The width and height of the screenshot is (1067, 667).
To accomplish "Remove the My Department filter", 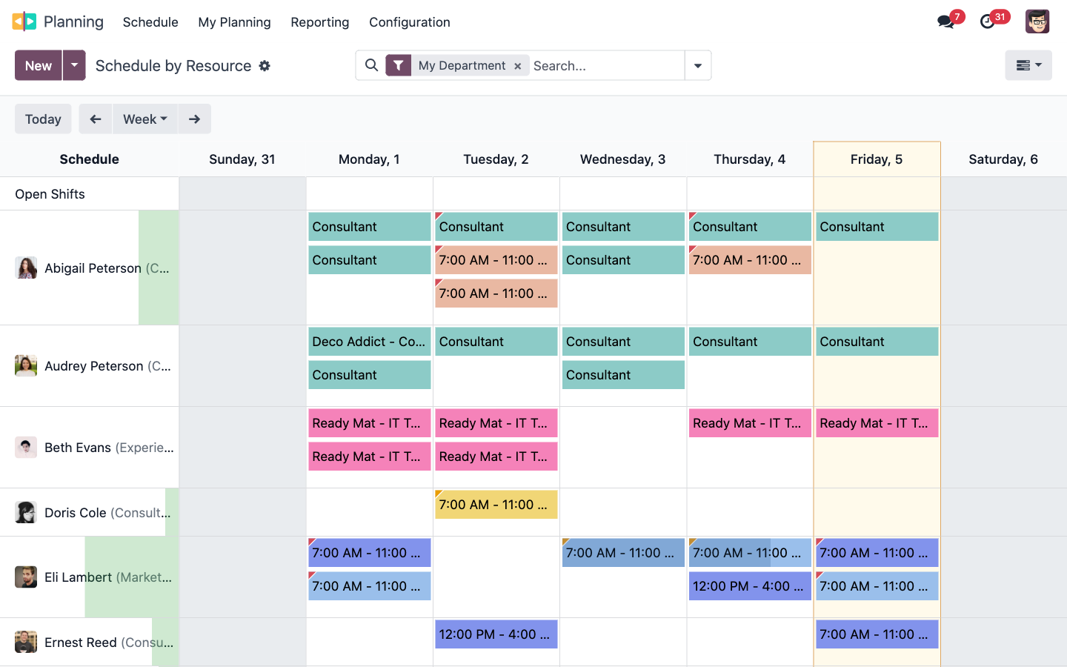I will (517, 65).
